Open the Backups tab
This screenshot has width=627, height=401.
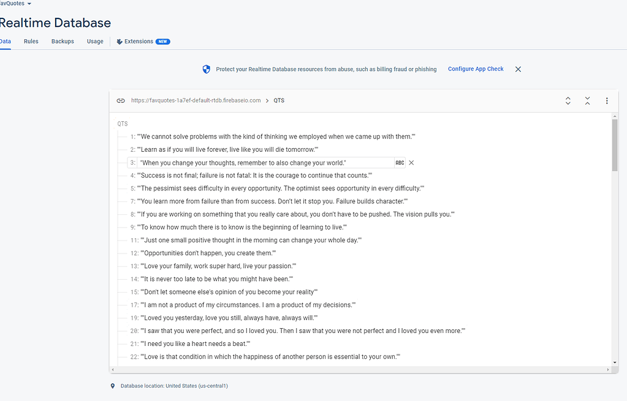pyautogui.click(x=62, y=41)
